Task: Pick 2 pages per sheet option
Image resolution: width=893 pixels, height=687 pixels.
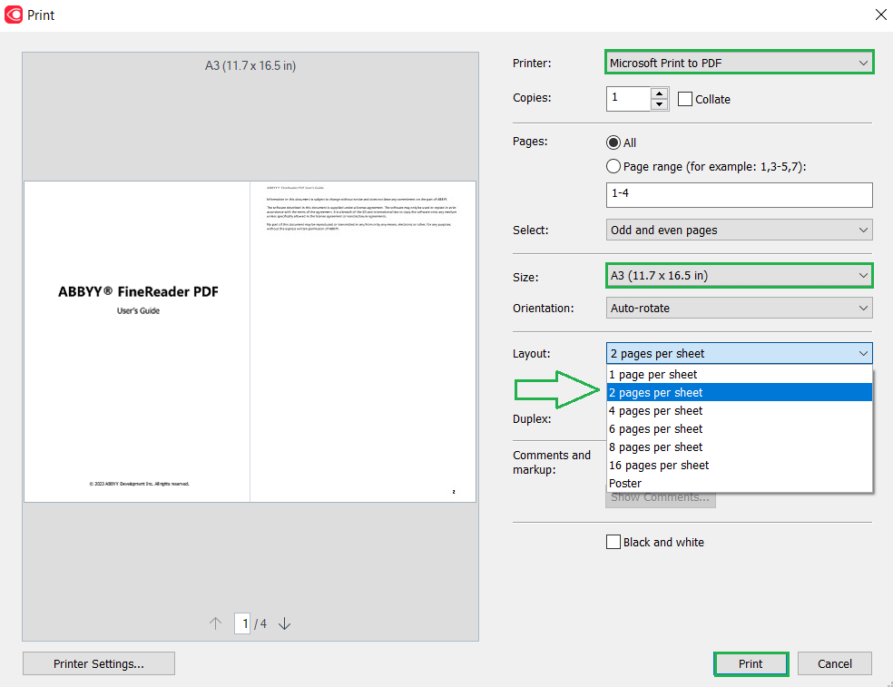Action: (x=740, y=392)
